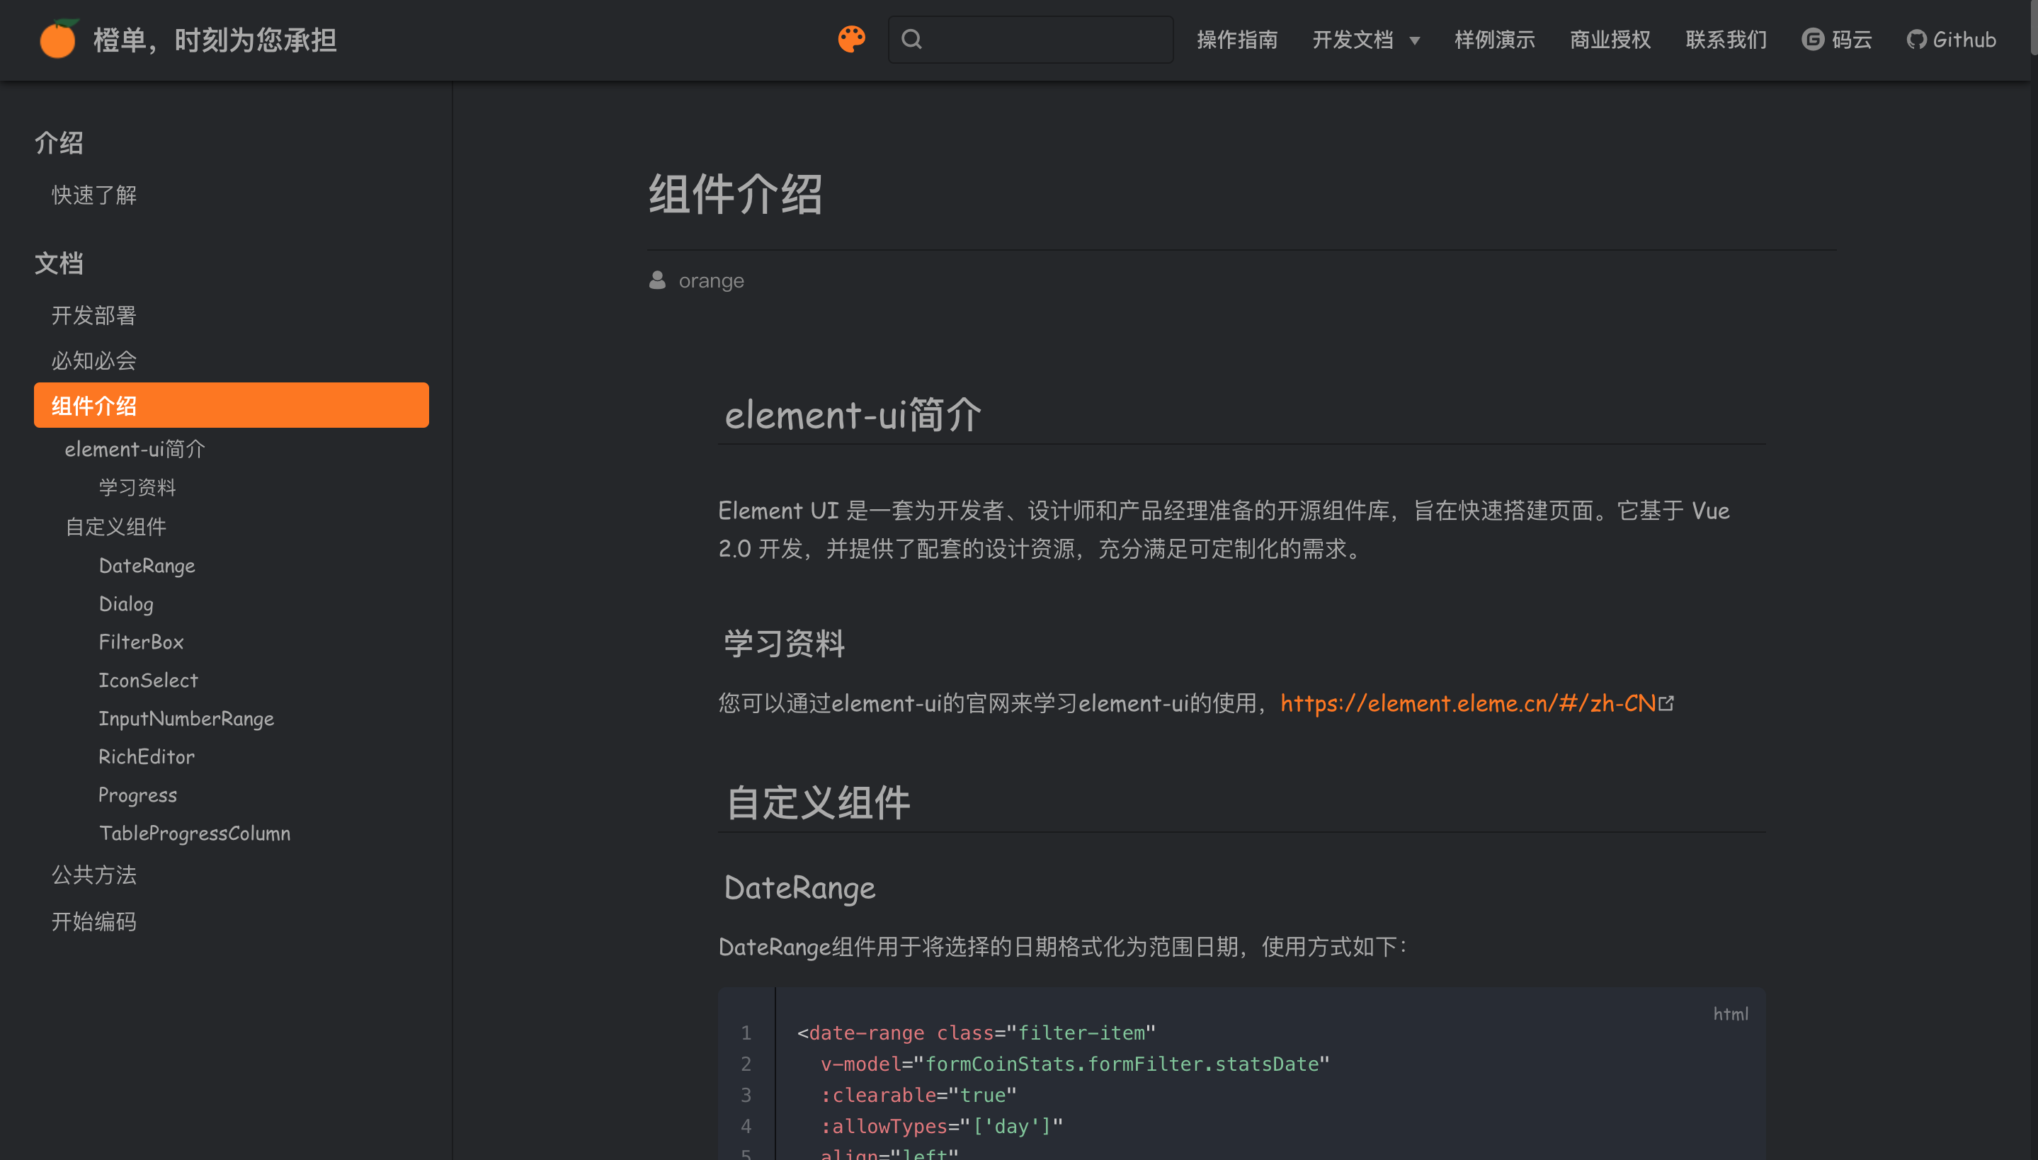Type in the top search field
Viewport: 2038px width, 1160px height.
pyautogui.click(x=1043, y=39)
